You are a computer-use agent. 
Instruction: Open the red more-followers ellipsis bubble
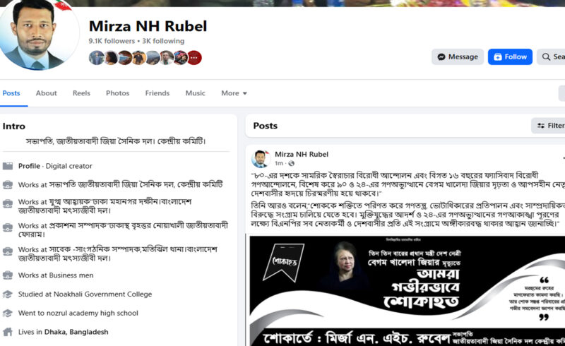click(x=194, y=58)
